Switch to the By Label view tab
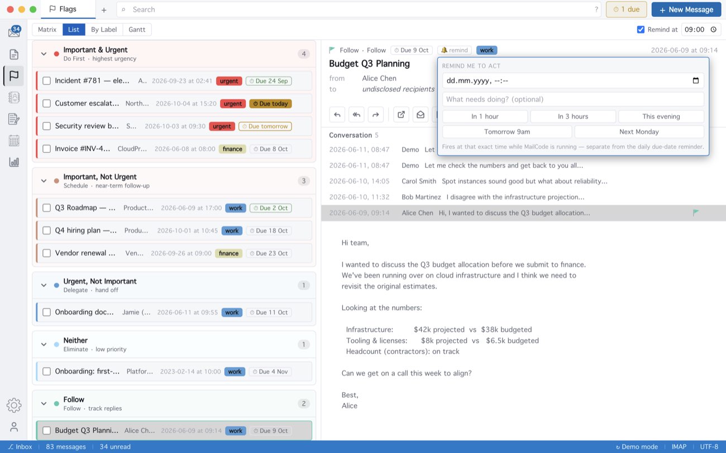This screenshot has height=453, width=726. point(104,30)
